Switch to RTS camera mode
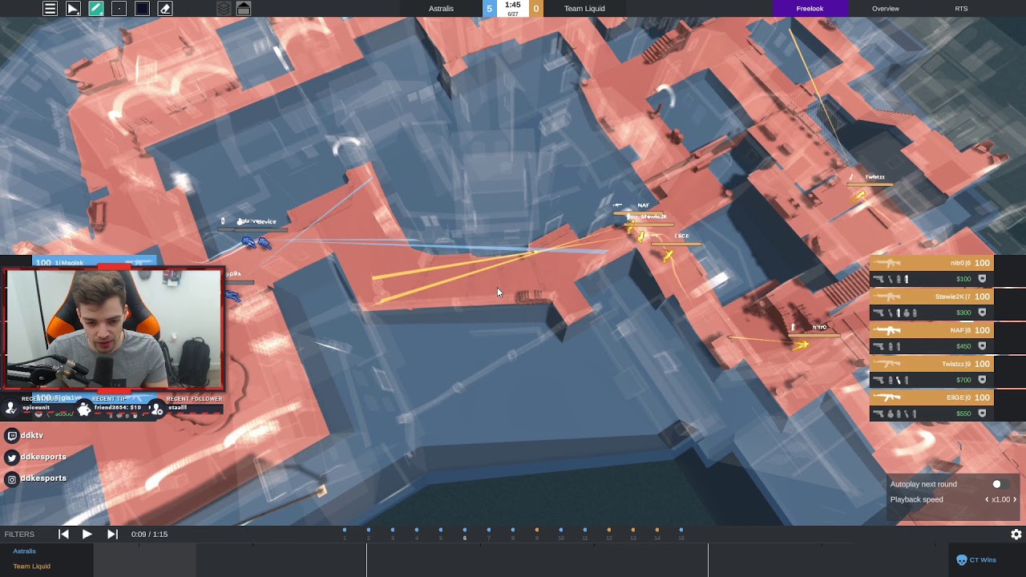Image resolution: width=1026 pixels, height=577 pixels. coord(961,8)
